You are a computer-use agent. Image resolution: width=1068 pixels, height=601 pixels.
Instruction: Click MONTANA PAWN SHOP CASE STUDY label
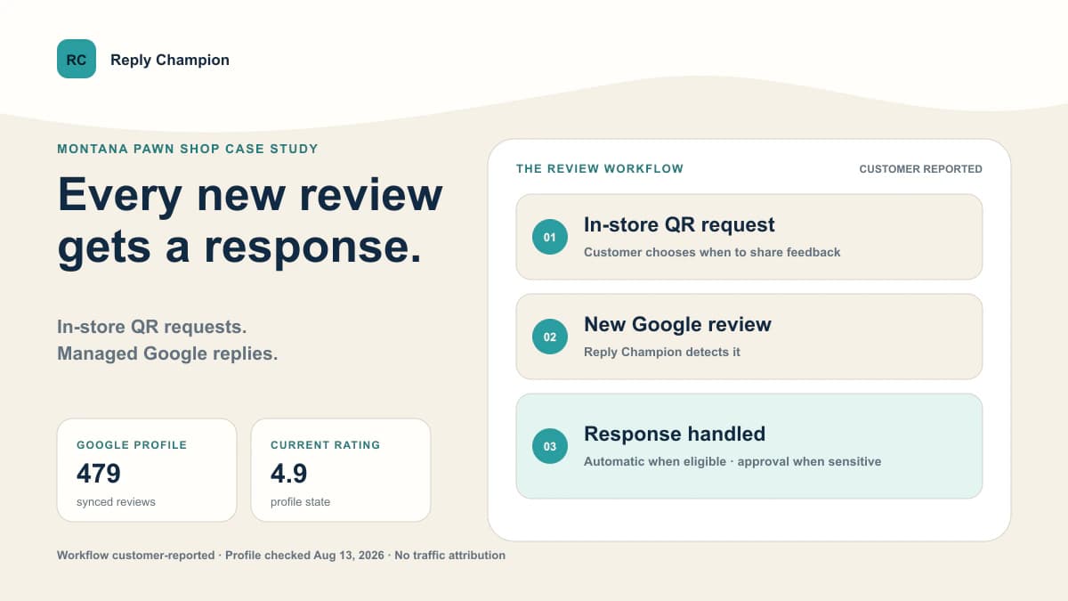coord(188,149)
